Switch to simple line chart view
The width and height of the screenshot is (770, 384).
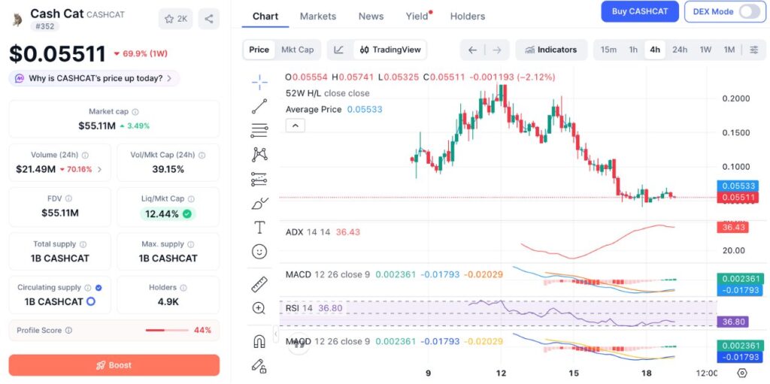click(x=339, y=50)
